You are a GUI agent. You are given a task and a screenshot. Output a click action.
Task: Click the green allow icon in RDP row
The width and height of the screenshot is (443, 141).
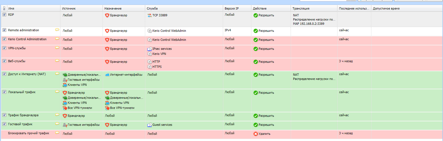click(256, 15)
